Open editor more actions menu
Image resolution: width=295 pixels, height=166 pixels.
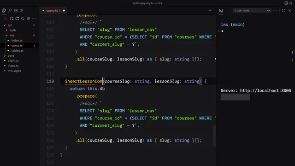(211, 11)
